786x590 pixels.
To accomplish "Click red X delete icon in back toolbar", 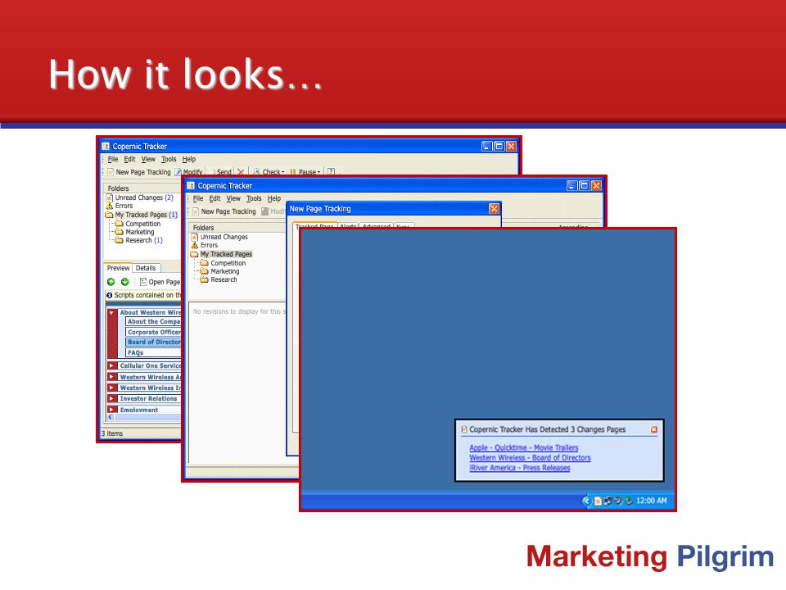I will (x=241, y=172).
